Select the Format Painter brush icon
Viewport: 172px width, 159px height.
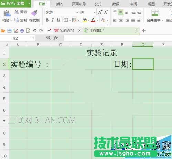click(x=34, y=13)
